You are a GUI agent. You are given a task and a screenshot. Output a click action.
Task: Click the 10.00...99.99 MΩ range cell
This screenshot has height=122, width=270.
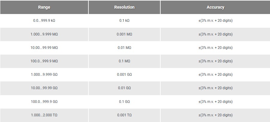(44, 48)
